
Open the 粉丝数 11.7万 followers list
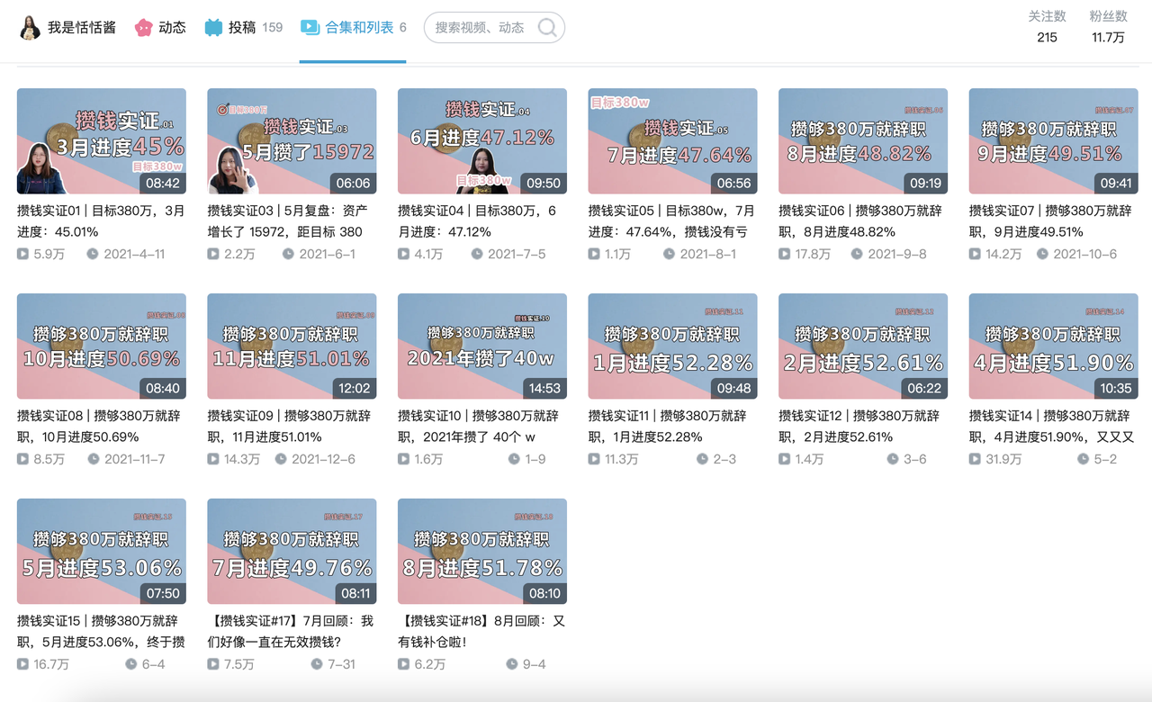pyautogui.click(x=1107, y=27)
